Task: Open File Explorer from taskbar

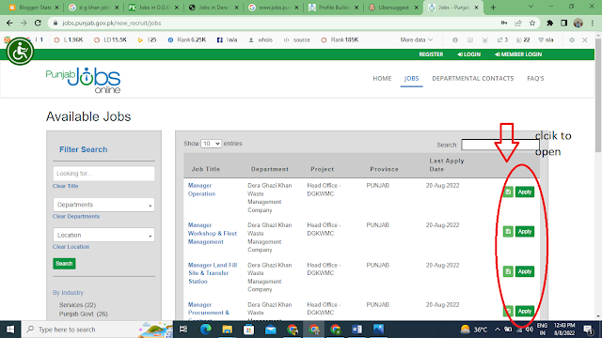Action: click(227, 330)
